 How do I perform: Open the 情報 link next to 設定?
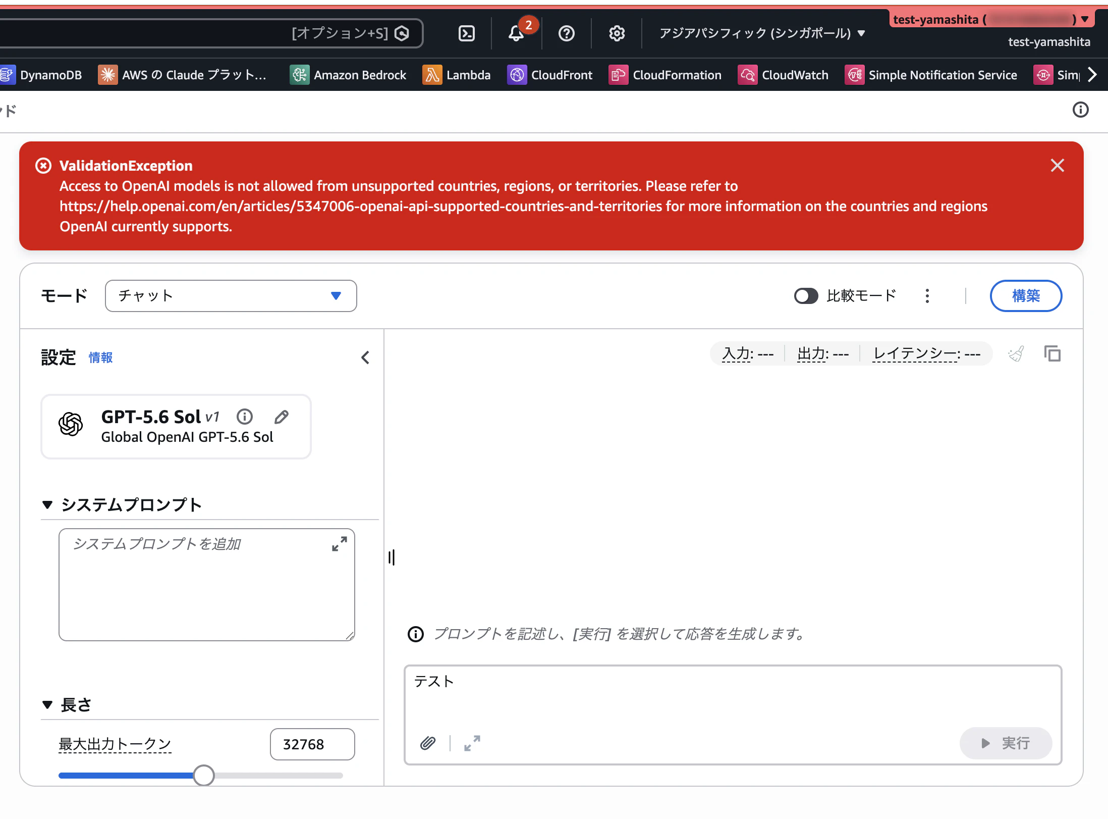100,357
